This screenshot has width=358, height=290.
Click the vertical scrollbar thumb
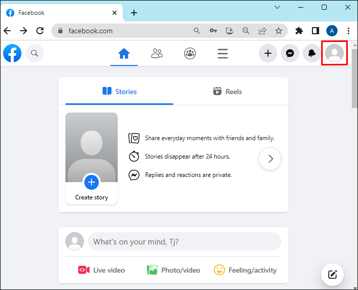pyautogui.click(x=354, y=78)
